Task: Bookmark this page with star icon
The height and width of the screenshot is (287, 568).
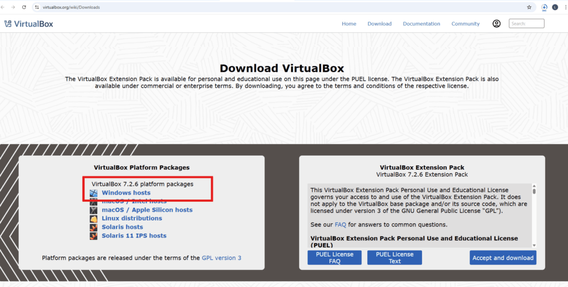Action: click(x=529, y=7)
